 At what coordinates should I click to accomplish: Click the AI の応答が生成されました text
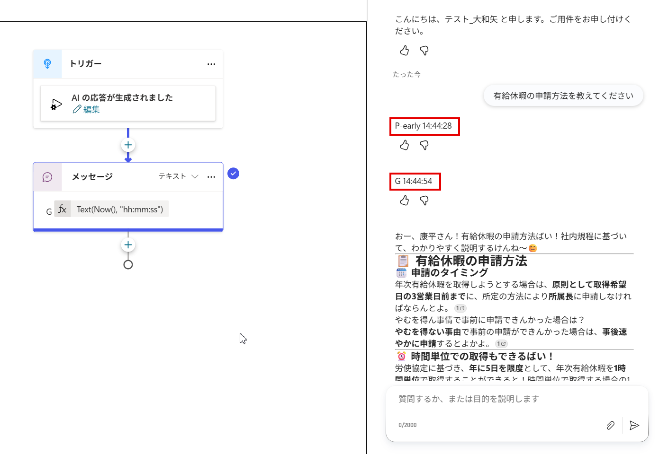pyautogui.click(x=122, y=97)
